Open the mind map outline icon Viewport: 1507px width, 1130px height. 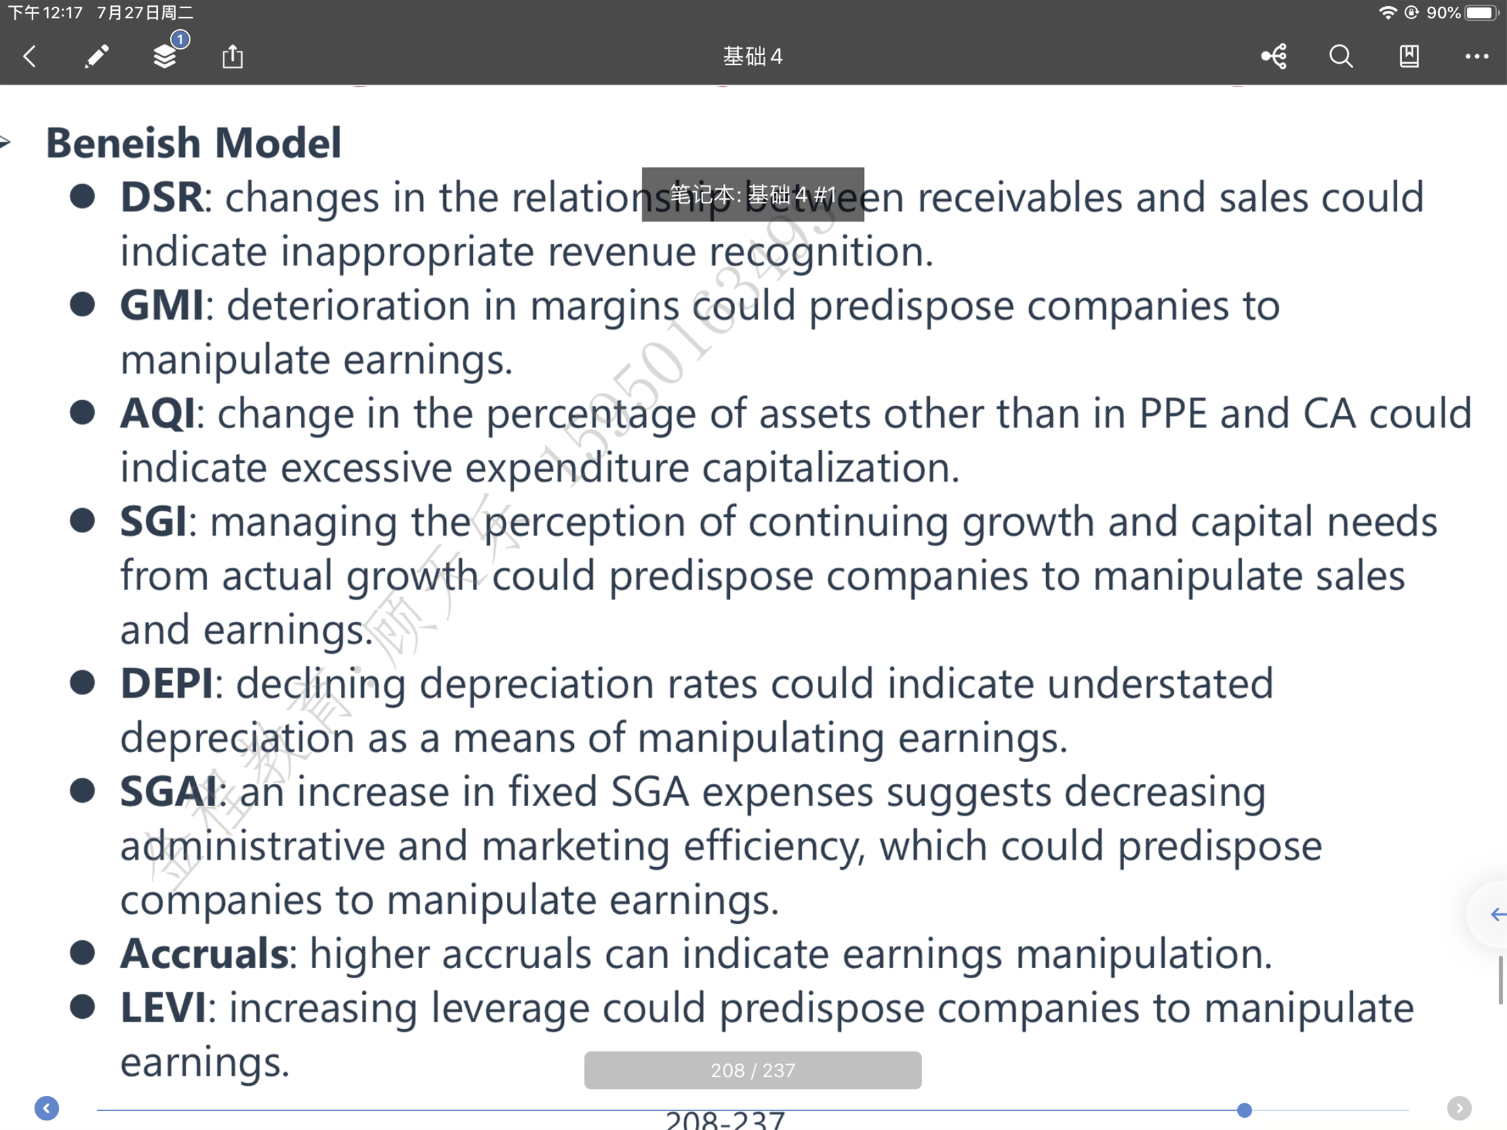(1274, 56)
